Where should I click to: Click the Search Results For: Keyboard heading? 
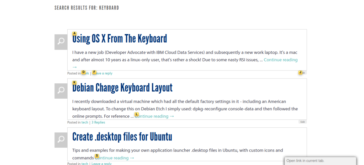86,8
